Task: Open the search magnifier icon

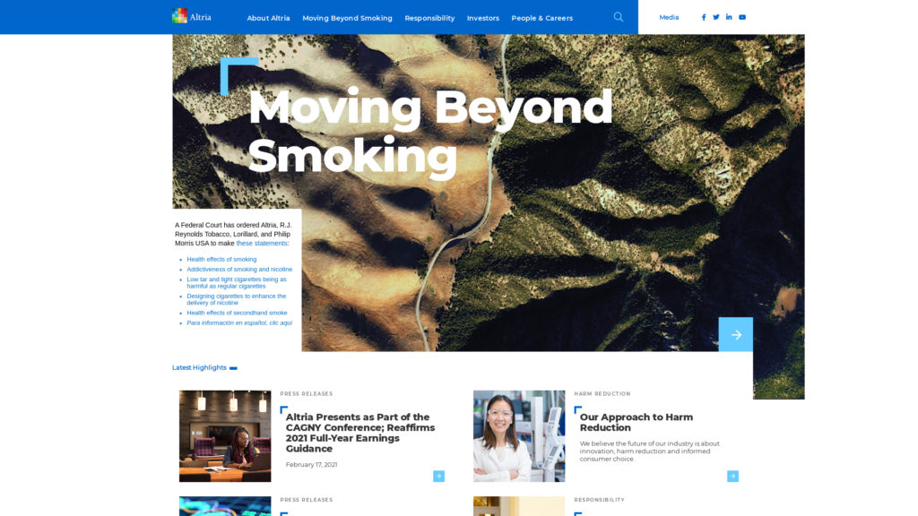Action: point(619,17)
